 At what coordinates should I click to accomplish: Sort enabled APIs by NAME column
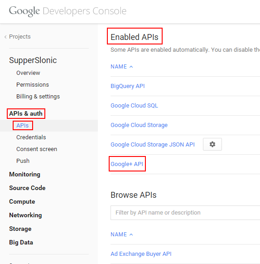[x=121, y=67]
